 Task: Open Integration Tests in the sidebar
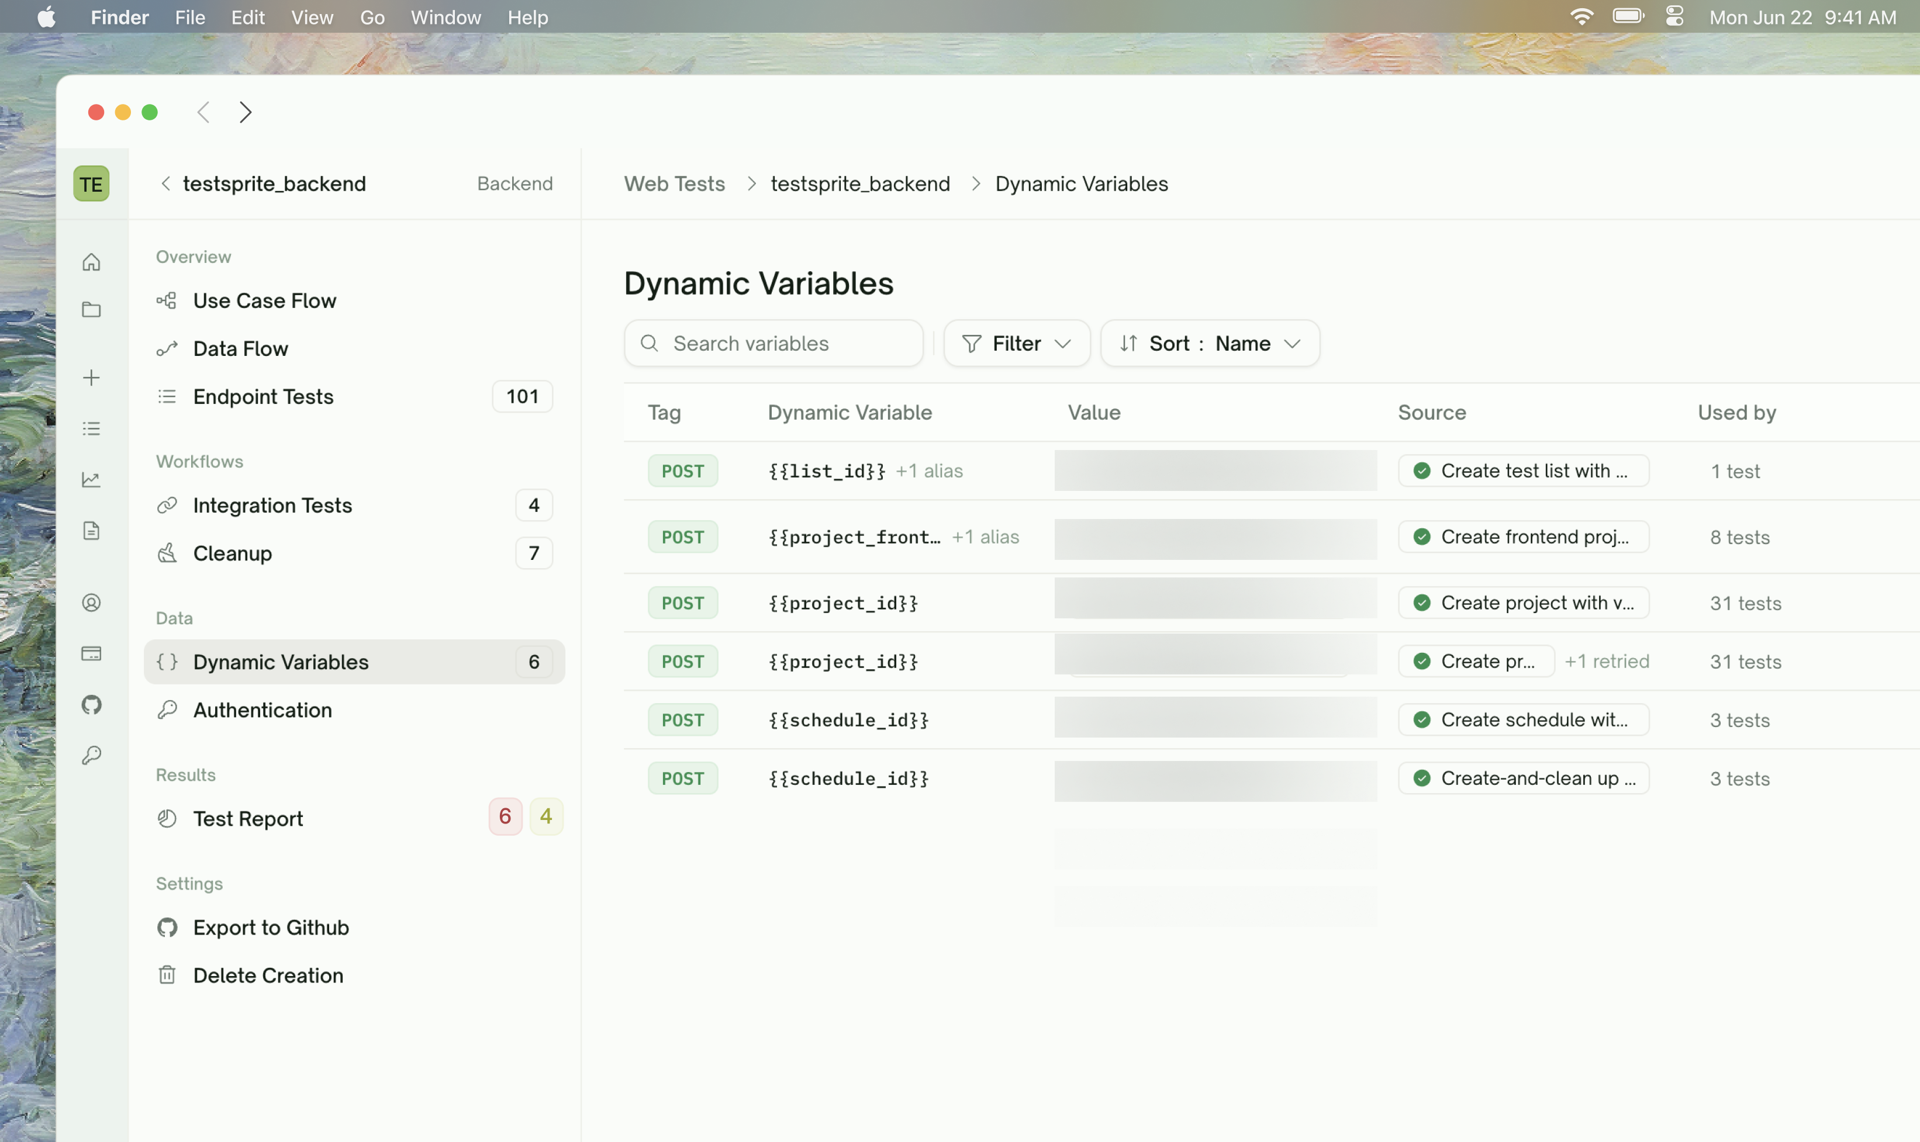[x=354, y=506]
